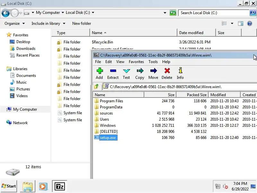
Task: Open the view options dropdown arrow
Action: pyautogui.click(x=232, y=23)
